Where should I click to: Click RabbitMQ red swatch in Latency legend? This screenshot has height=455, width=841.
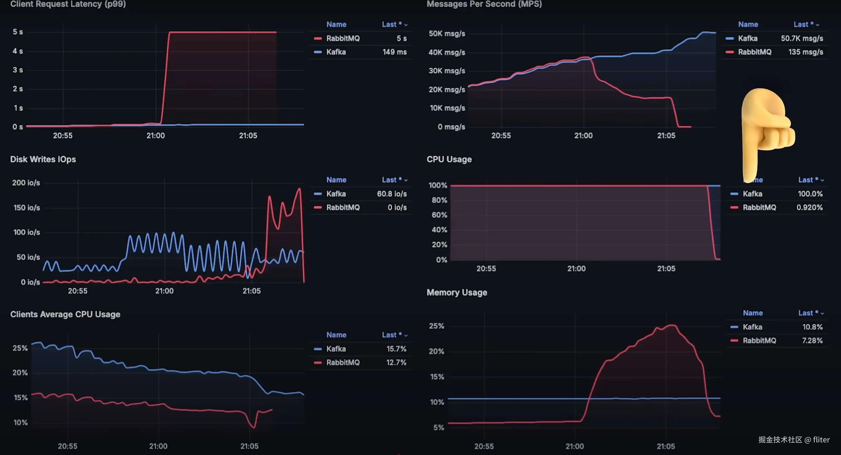click(x=318, y=38)
